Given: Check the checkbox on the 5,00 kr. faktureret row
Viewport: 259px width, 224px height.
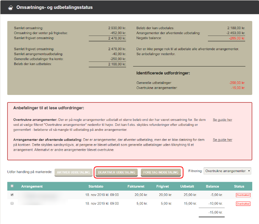Looking at the screenshot, I should 12,203.
